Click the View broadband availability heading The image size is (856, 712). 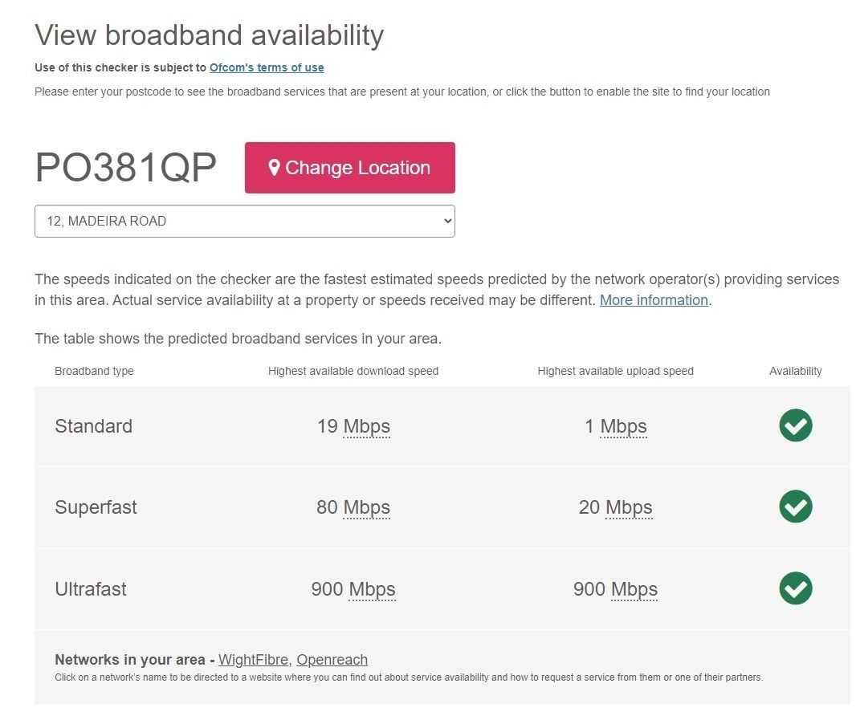[209, 35]
